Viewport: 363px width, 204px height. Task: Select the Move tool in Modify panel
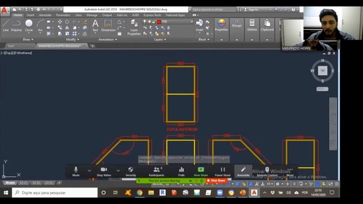[60, 22]
